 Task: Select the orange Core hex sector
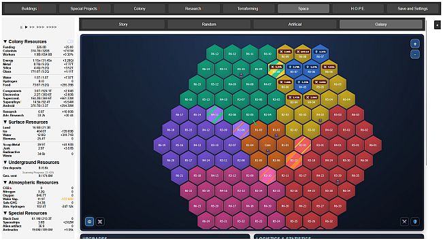(267, 145)
